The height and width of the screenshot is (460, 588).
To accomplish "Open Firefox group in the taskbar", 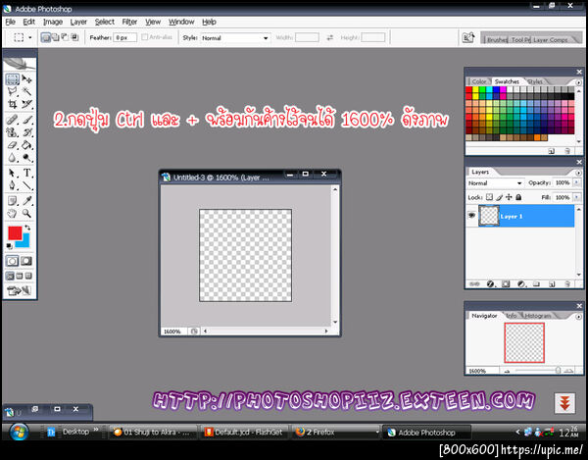I will [x=335, y=433].
